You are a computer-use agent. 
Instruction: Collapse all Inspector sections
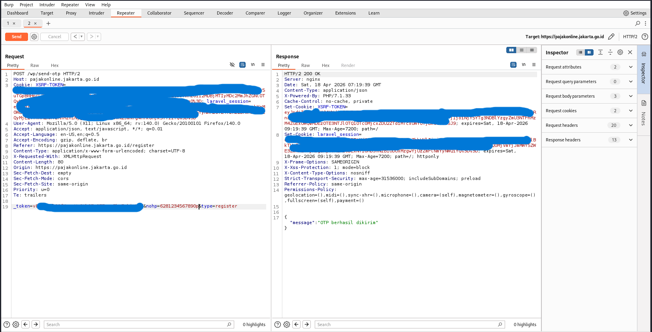tap(610, 52)
